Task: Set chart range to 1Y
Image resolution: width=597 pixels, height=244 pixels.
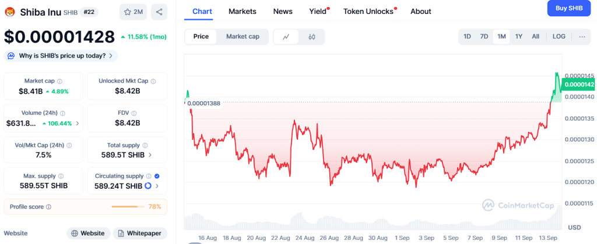Action: coord(518,37)
